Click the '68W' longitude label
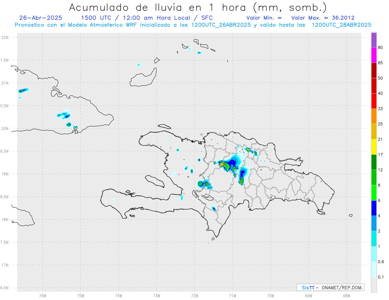 point(347,296)
